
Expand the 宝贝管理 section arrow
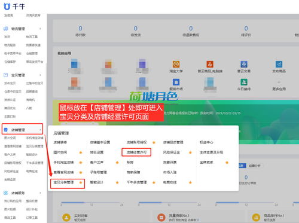tap(40, 75)
